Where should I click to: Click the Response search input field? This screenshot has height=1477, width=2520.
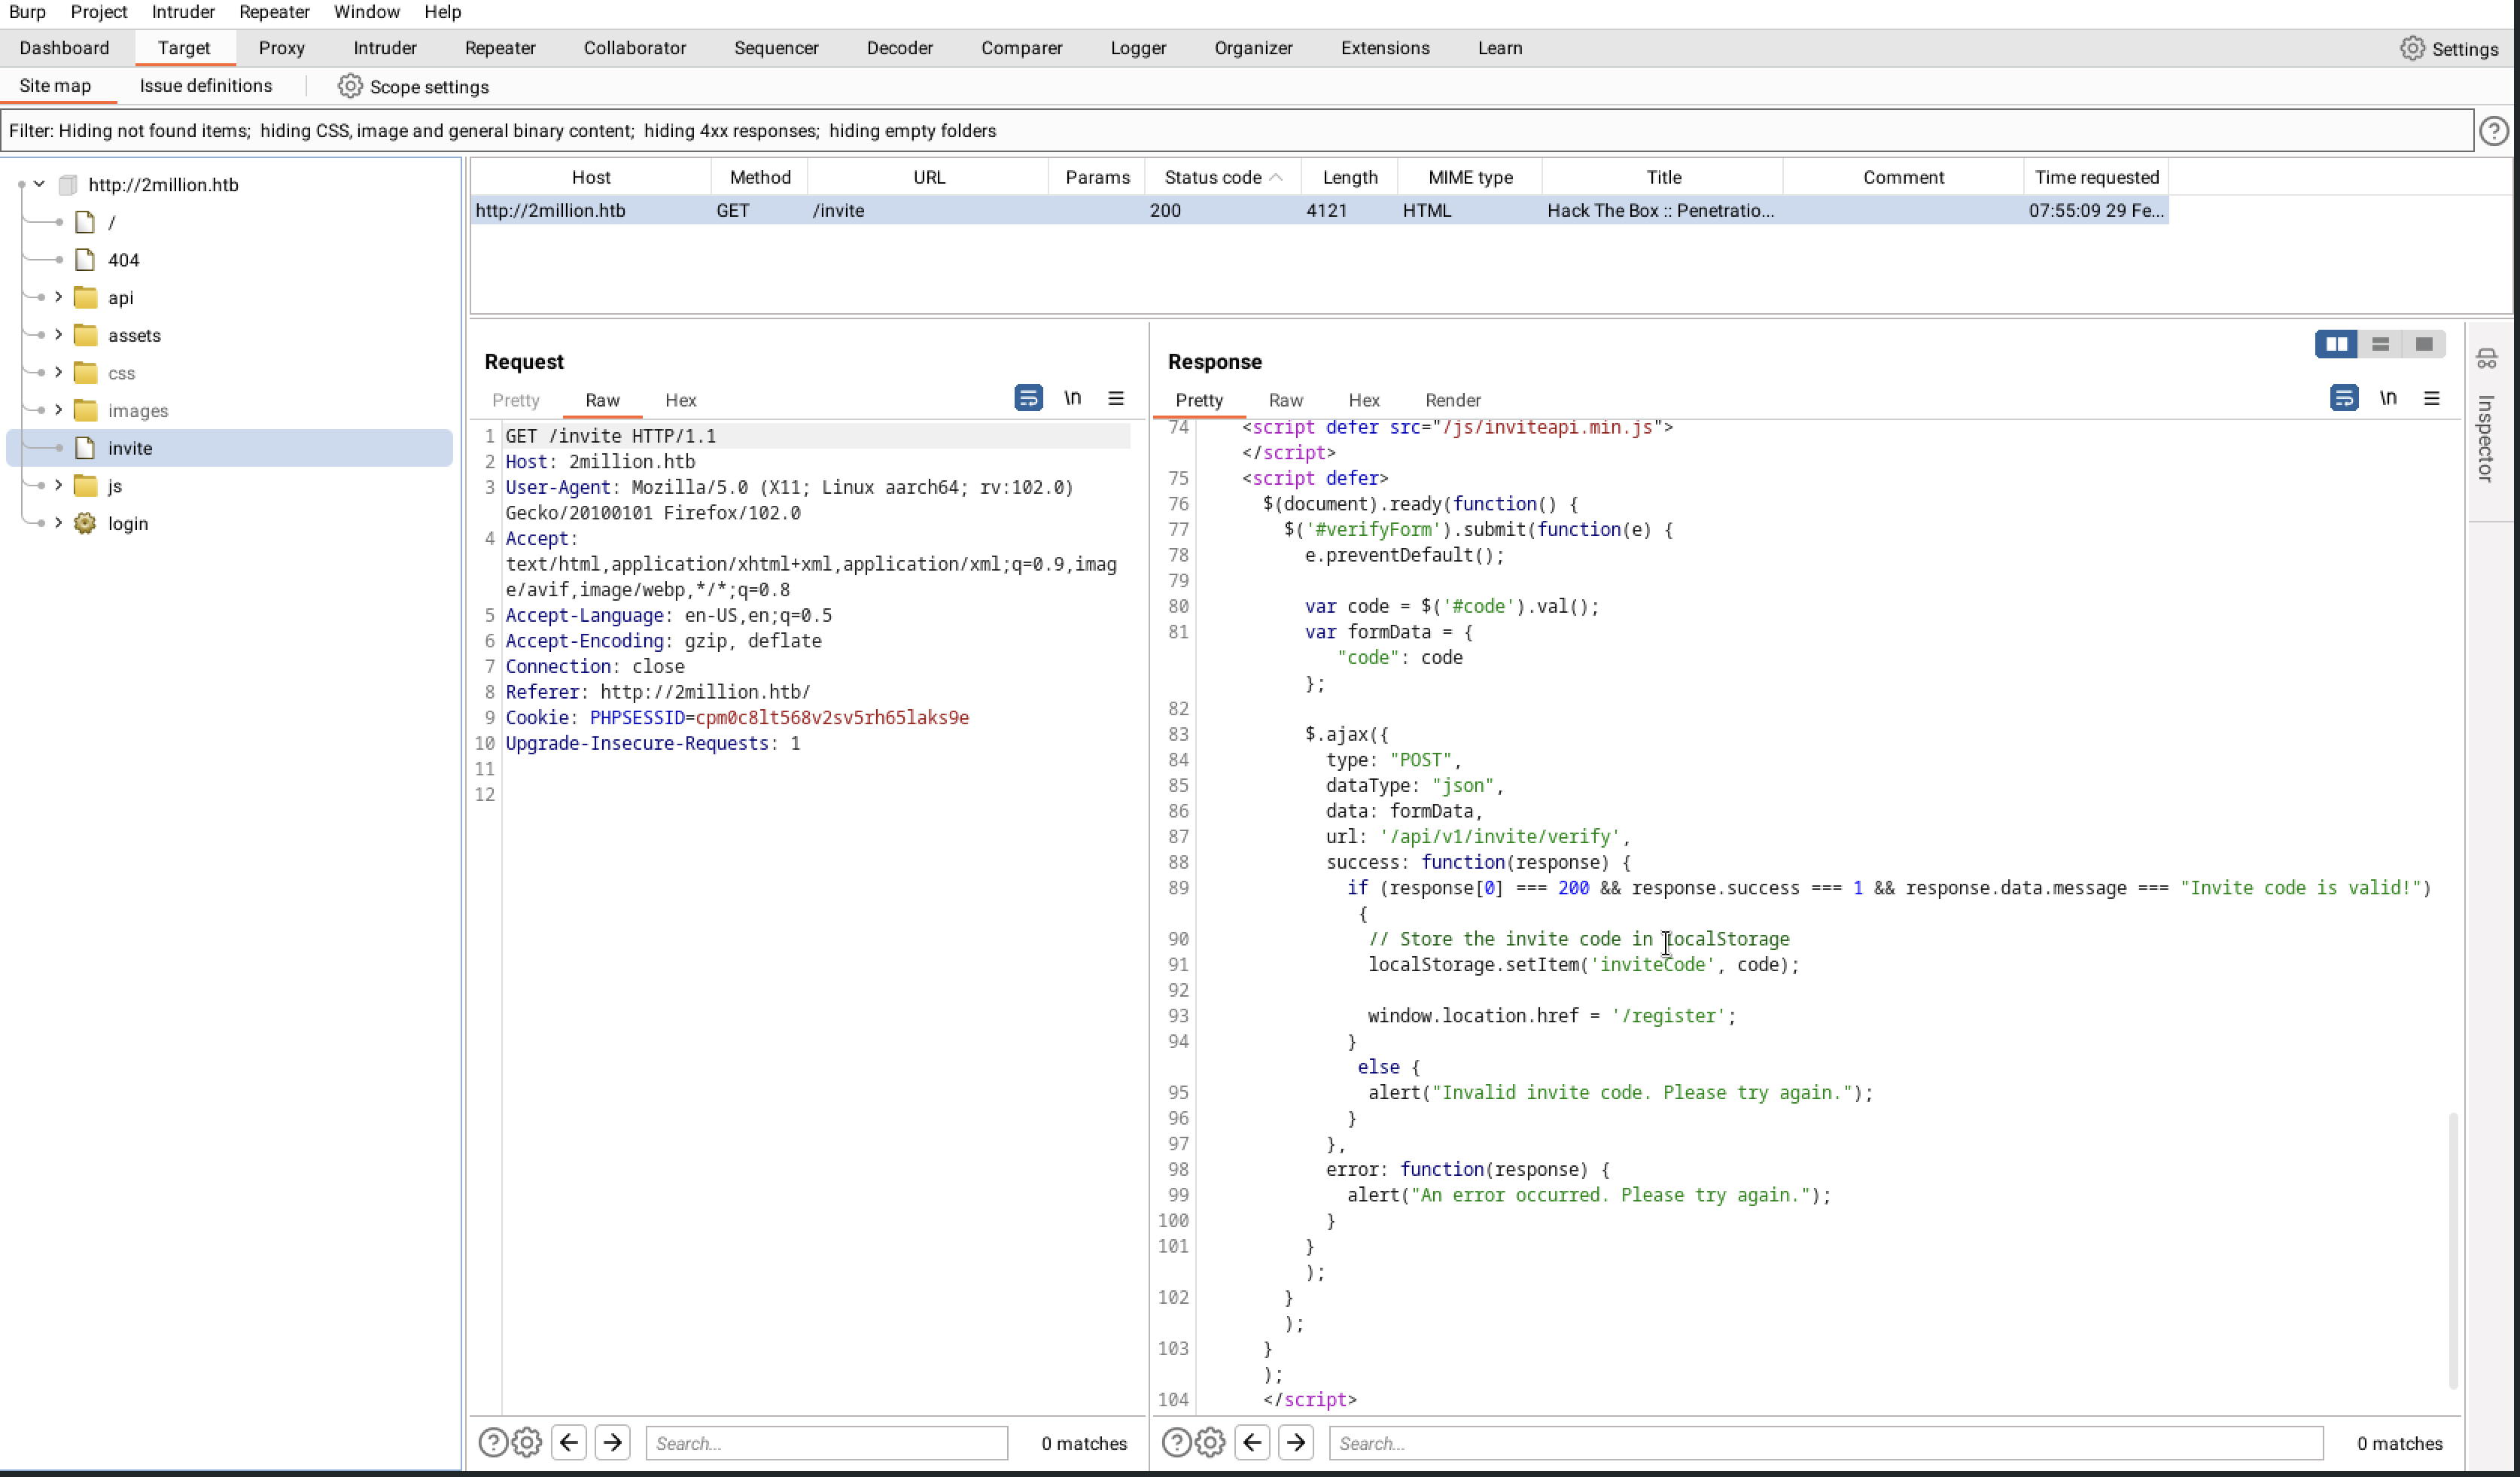pyautogui.click(x=1825, y=1443)
